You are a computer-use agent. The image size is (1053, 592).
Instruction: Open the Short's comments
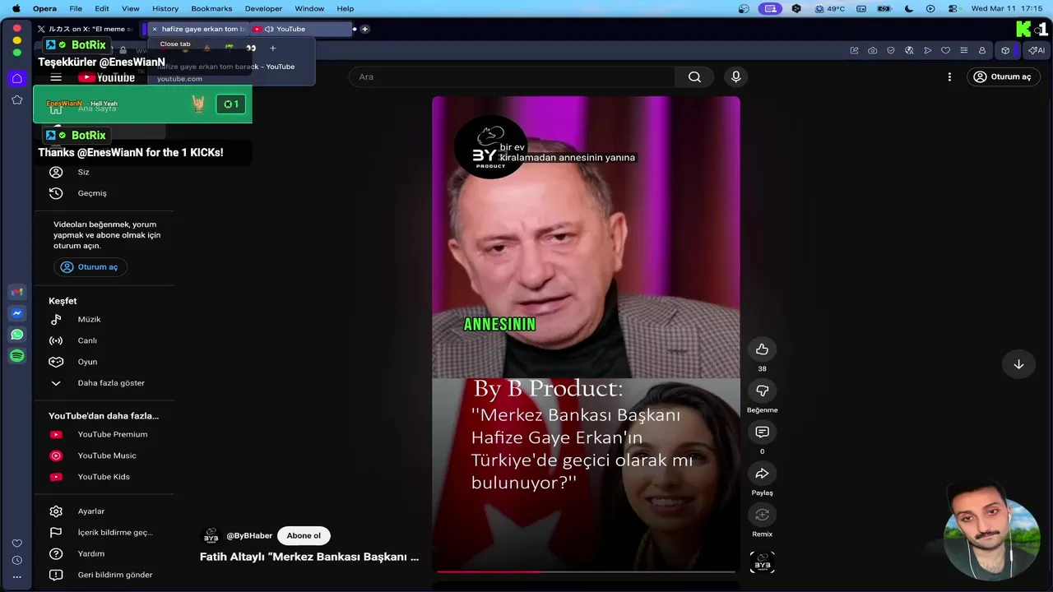(x=762, y=432)
